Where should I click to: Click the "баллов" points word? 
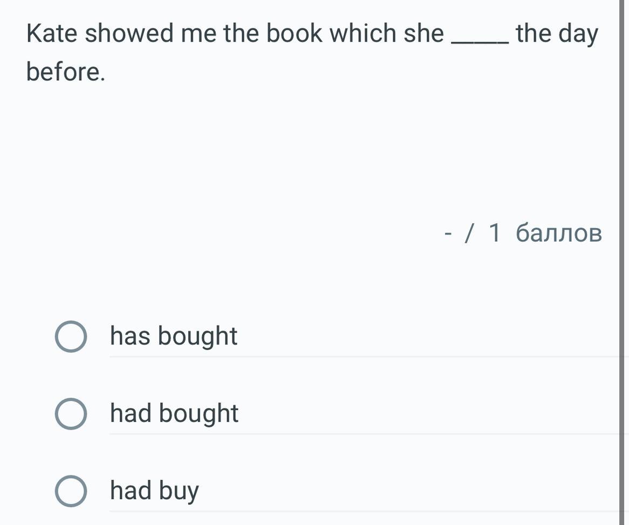click(558, 233)
